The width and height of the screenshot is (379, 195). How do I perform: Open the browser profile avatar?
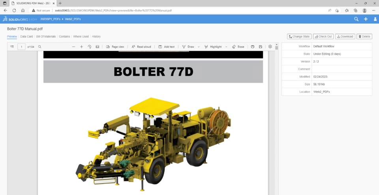364,10
